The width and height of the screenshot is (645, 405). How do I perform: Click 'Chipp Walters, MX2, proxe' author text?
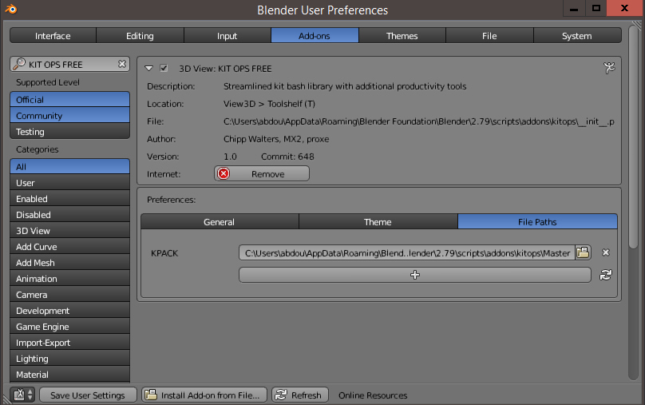[x=276, y=139]
